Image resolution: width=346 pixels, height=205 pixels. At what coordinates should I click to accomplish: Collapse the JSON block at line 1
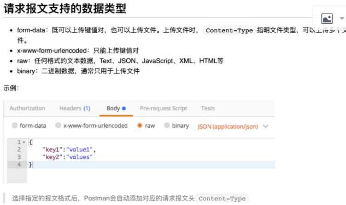tap(24, 142)
